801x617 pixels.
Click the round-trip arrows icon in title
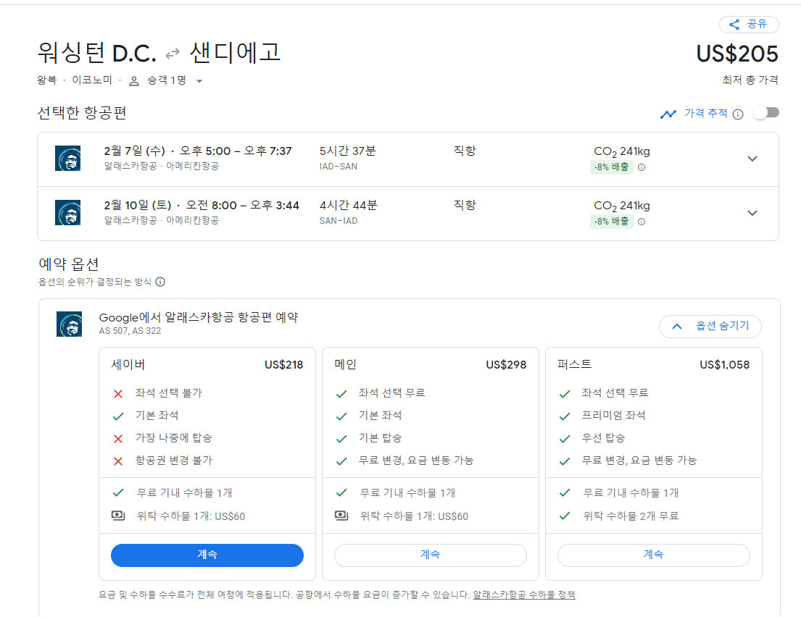(x=173, y=53)
